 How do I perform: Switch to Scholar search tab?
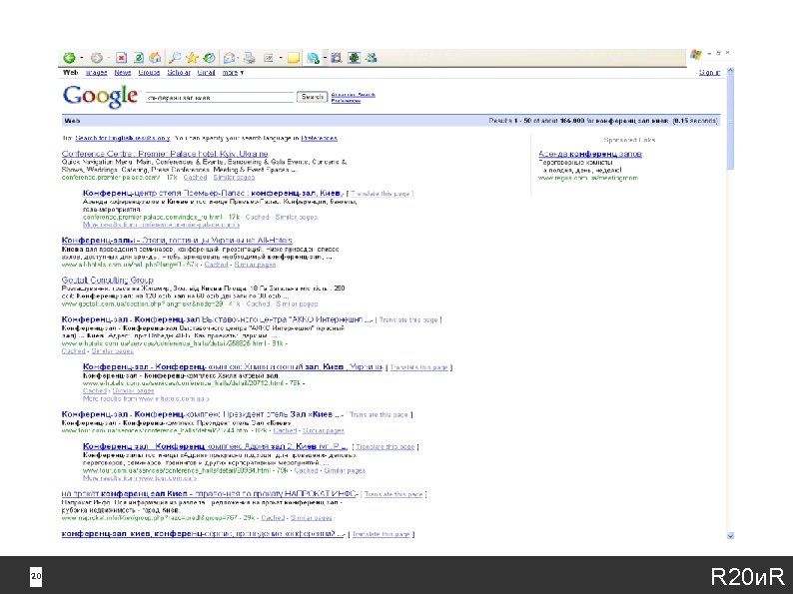pyautogui.click(x=179, y=73)
